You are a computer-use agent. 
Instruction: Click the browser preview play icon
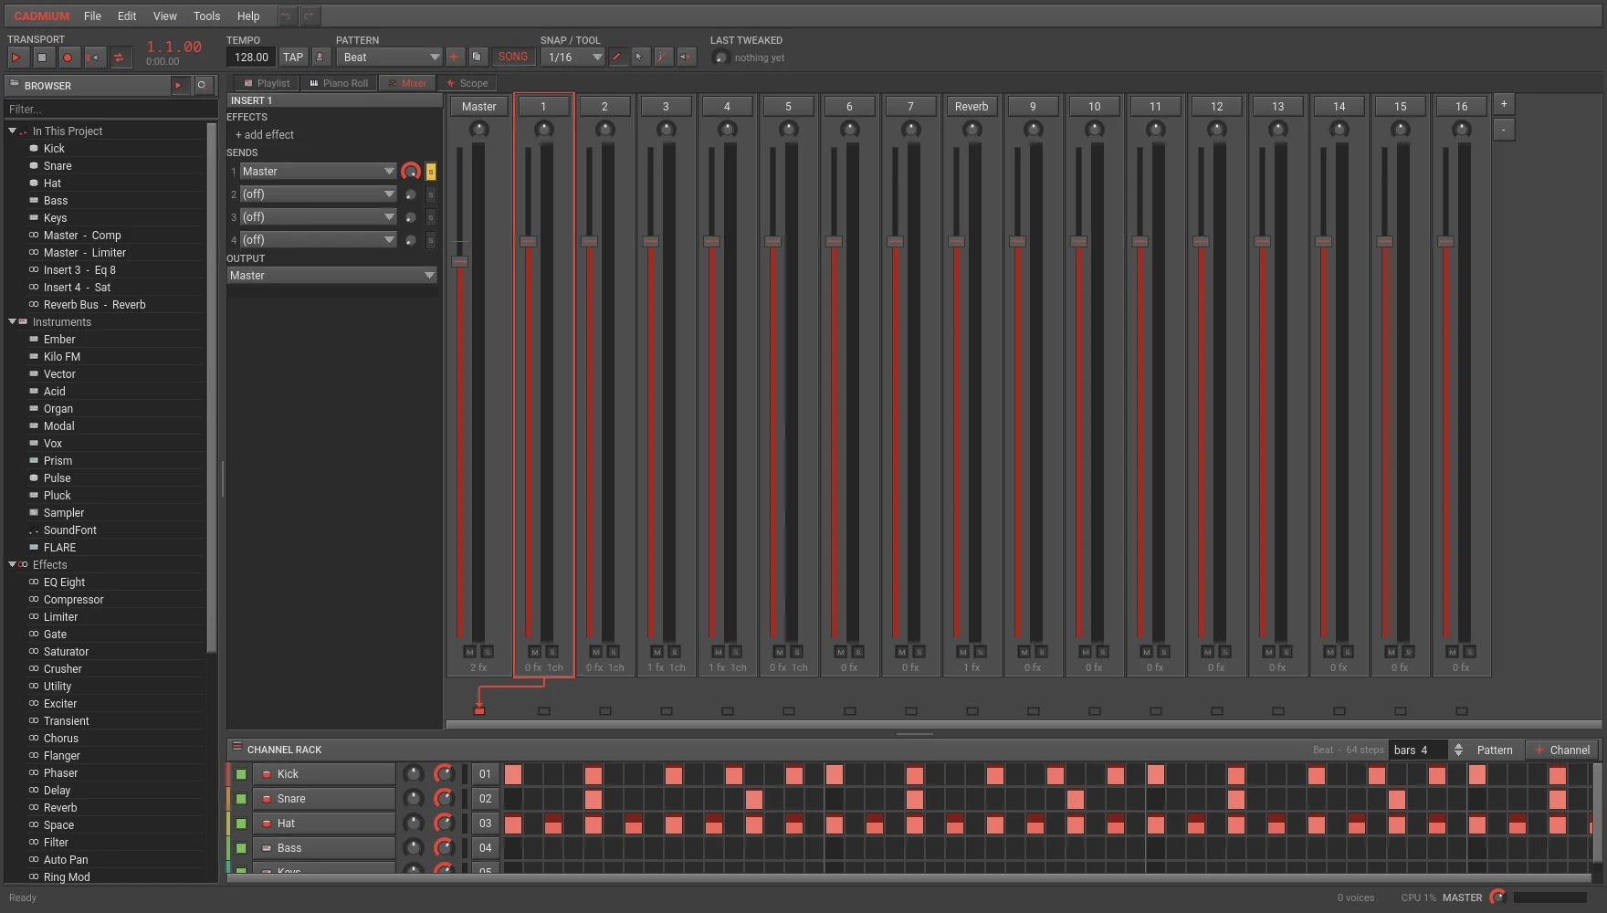coord(180,85)
